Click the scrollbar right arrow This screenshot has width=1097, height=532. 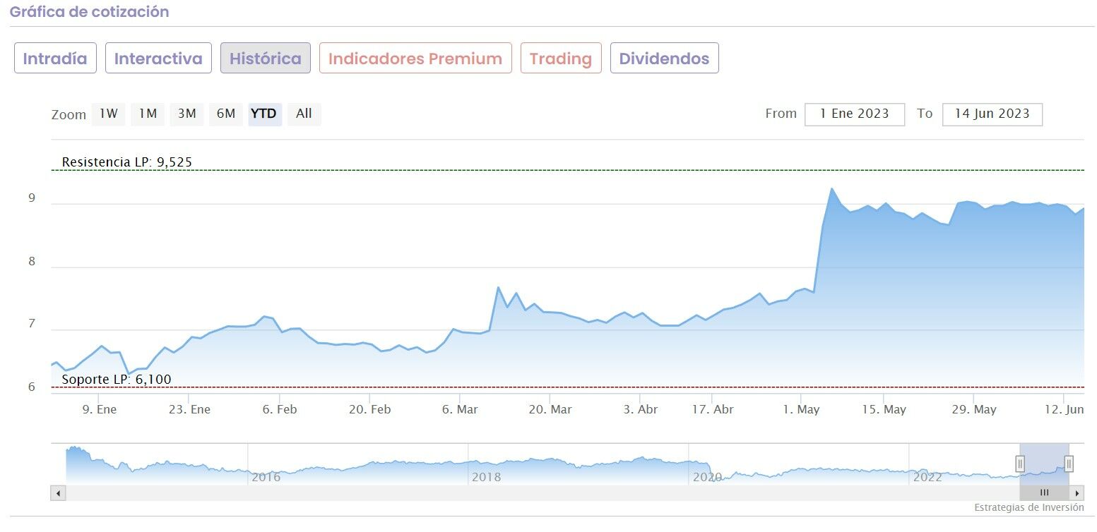click(1077, 493)
